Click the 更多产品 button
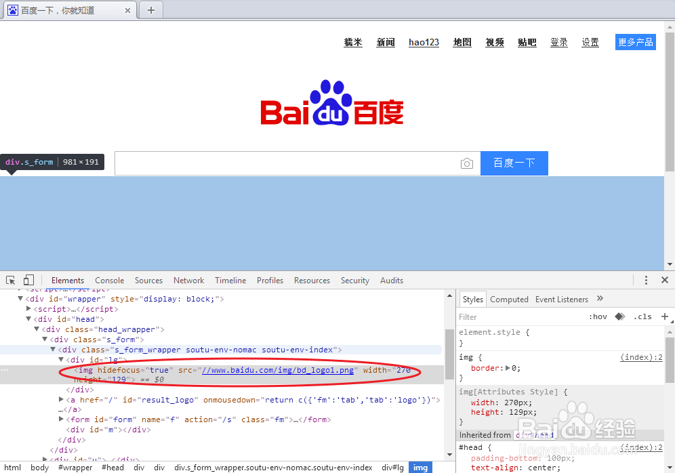This screenshot has width=675, height=473. click(x=636, y=42)
